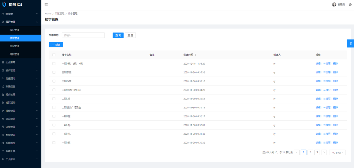Check the 一期Y栋 row checkbox
Screen dimensions: 354x168
point(54,143)
